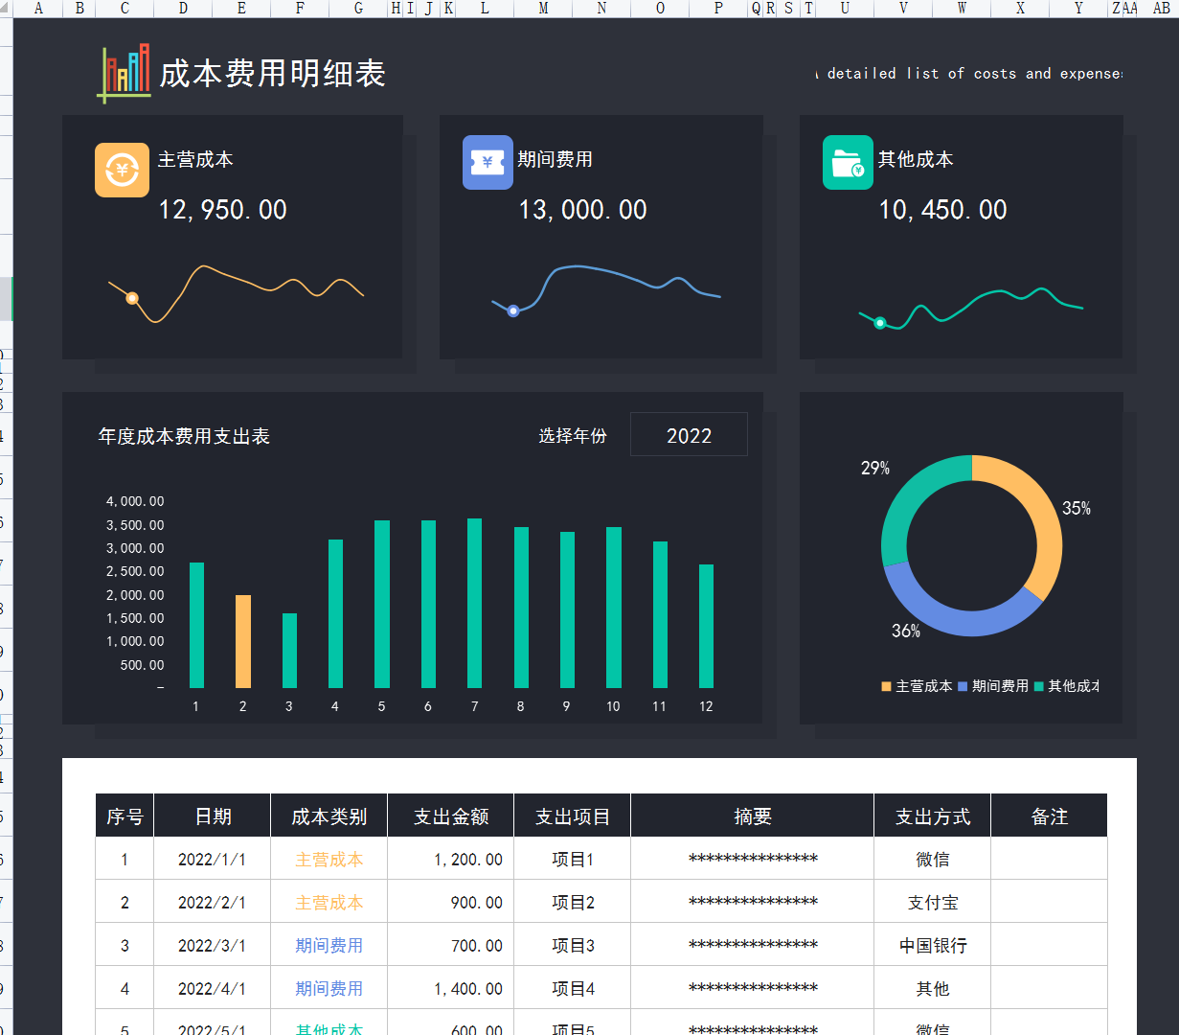
Task: Click the teal wallet icon on the 其他成本 card
Action: [848, 163]
